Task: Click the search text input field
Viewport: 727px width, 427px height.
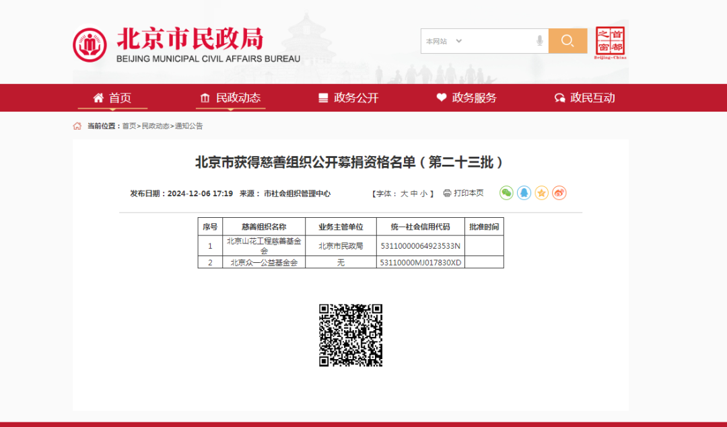Action: (498, 41)
